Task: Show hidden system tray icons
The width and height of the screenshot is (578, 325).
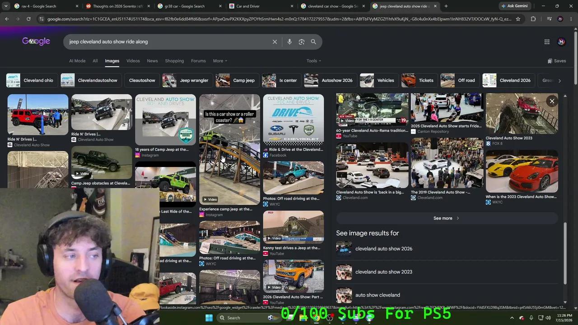Action: 512,318
